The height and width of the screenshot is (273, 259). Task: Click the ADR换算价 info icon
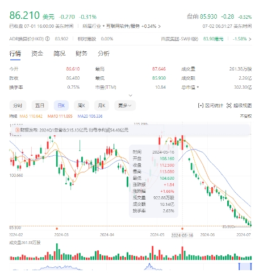(48, 39)
